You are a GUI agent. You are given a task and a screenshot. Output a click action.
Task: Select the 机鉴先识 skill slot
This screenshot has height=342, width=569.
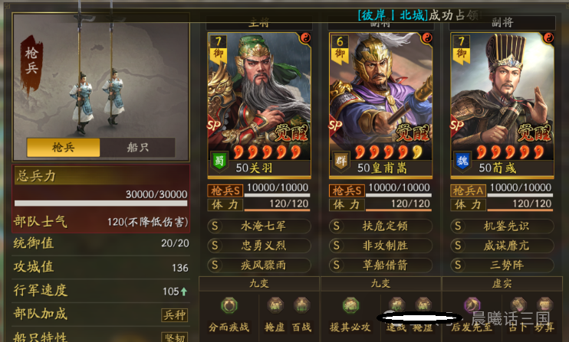click(502, 226)
